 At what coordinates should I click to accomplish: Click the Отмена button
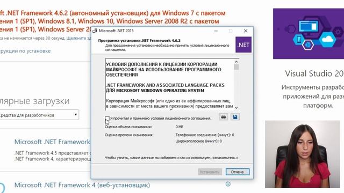238,172
